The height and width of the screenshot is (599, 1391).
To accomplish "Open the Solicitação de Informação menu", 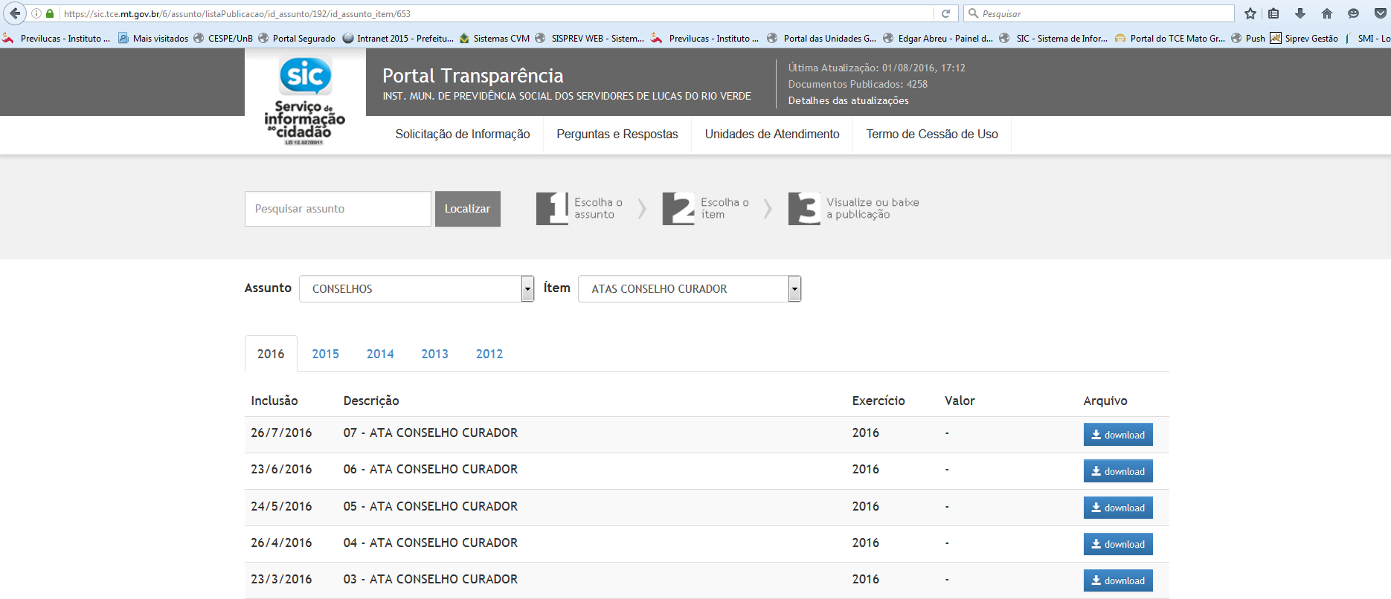I will click(x=462, y=135).
